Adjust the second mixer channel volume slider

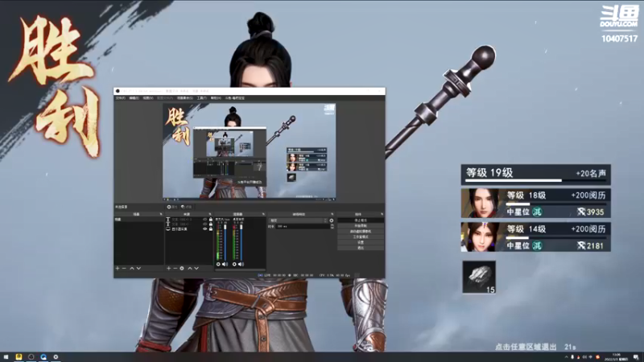pyautogui.click(x=242, y=241)
